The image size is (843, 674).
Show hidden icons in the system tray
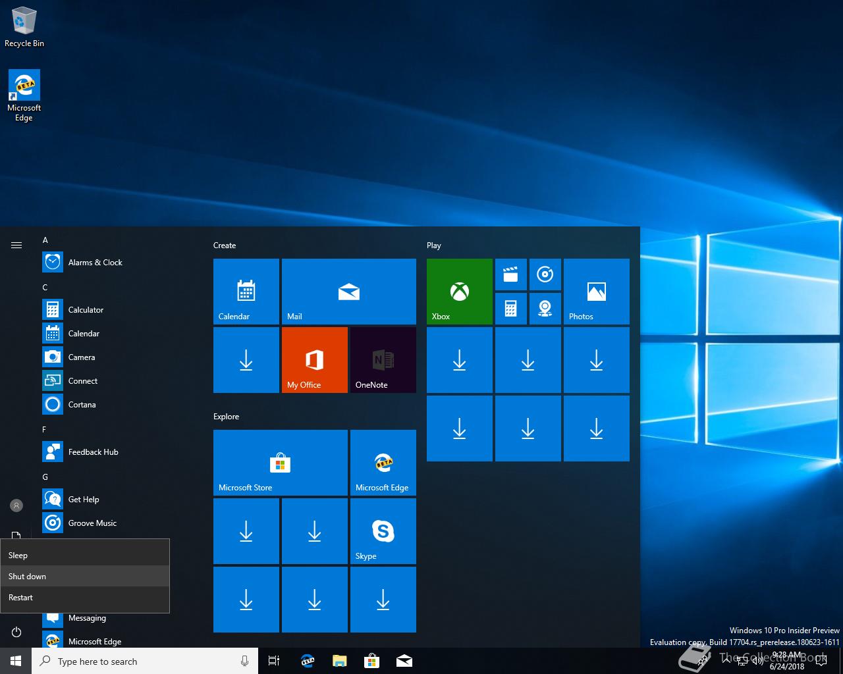pos(726,661)
